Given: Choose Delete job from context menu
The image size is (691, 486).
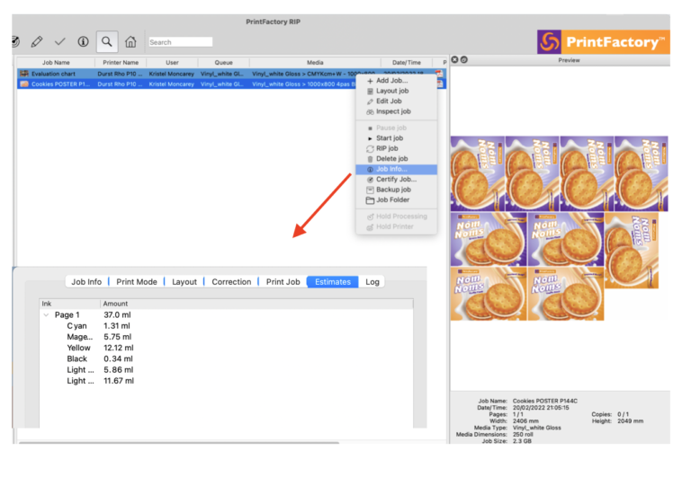Looking at the screenshot, I should pos(396,159).
